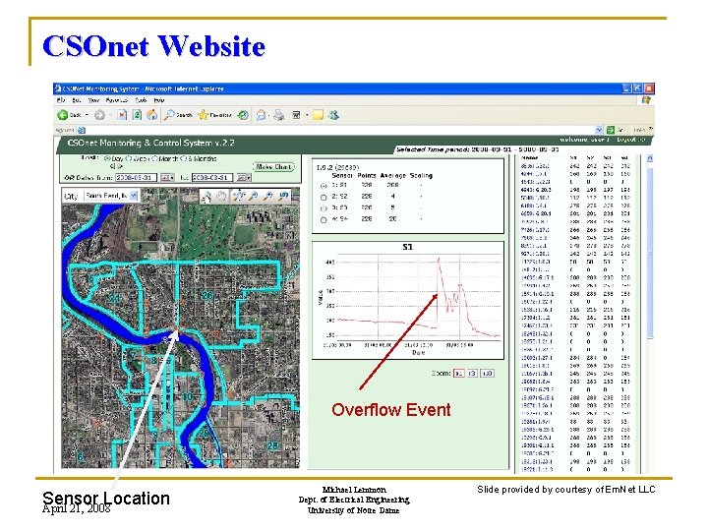Click the page icon in Address bar
Image resolution: width=708 pixels, height=531 pixels.
pos(82,131)
